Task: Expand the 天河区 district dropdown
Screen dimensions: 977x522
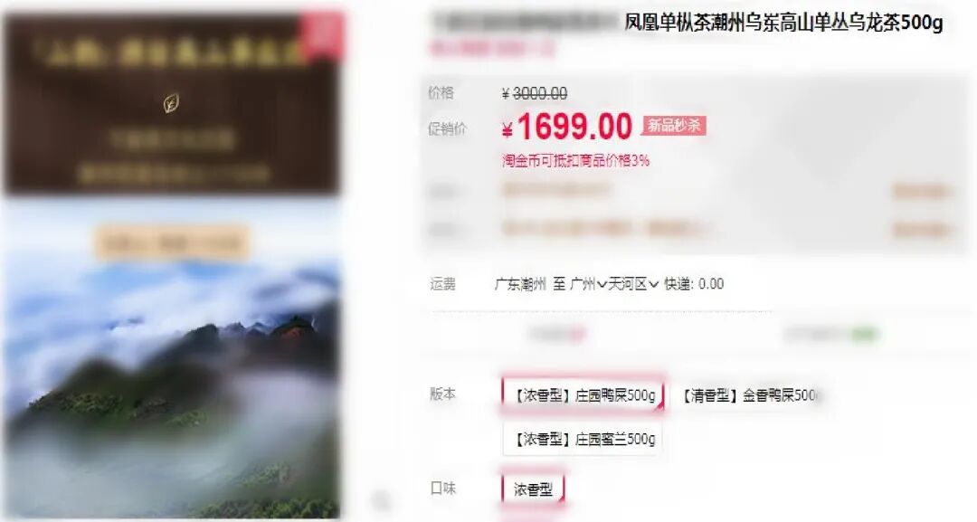Action: pyautogui.click(x=633, y=284)
